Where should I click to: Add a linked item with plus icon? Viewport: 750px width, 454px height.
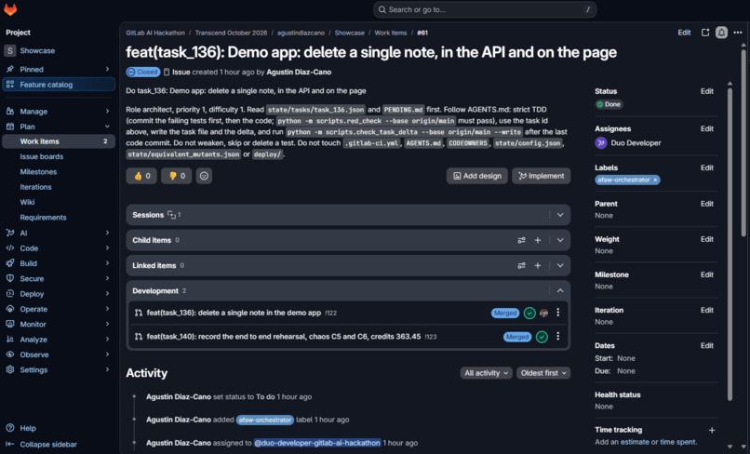[538, 265]
